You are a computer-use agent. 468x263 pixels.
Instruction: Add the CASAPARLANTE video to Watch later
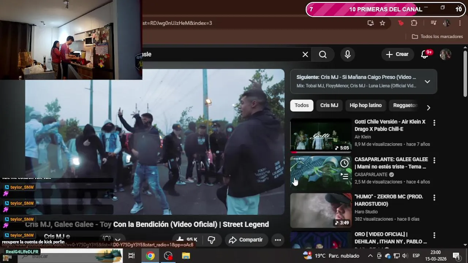[344, 163]
